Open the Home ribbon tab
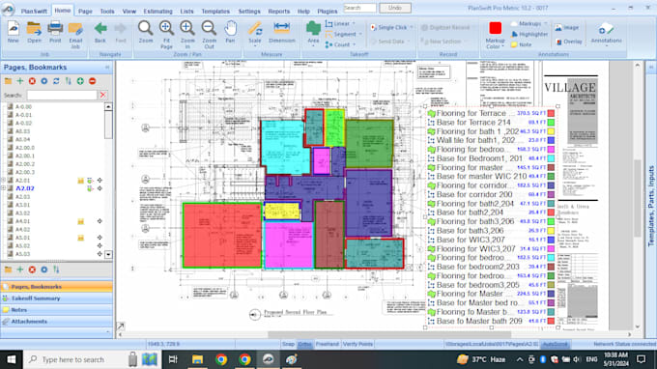Viewport: 657px width, 369px height. [63, 11]
